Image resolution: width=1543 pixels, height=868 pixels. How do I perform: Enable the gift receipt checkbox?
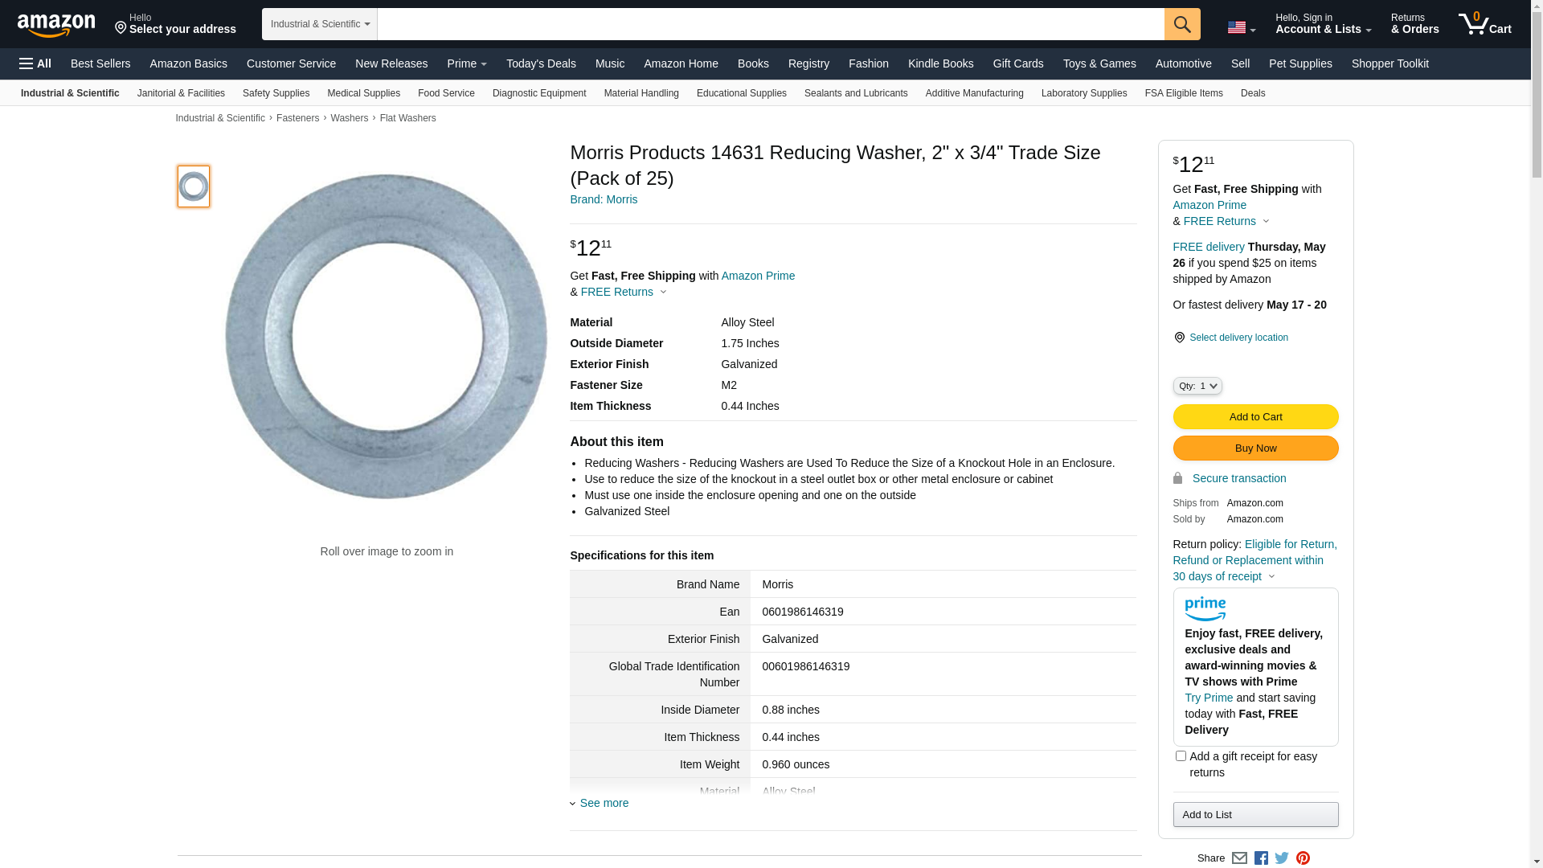point(1181,756)
